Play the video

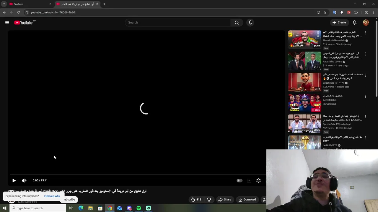point(14,180)
